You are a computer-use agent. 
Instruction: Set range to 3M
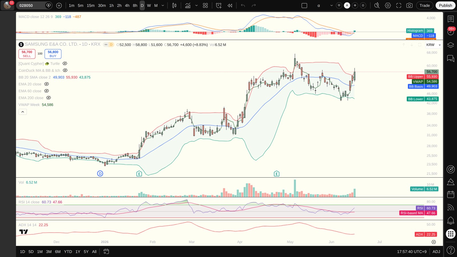(x=49, y=252)
